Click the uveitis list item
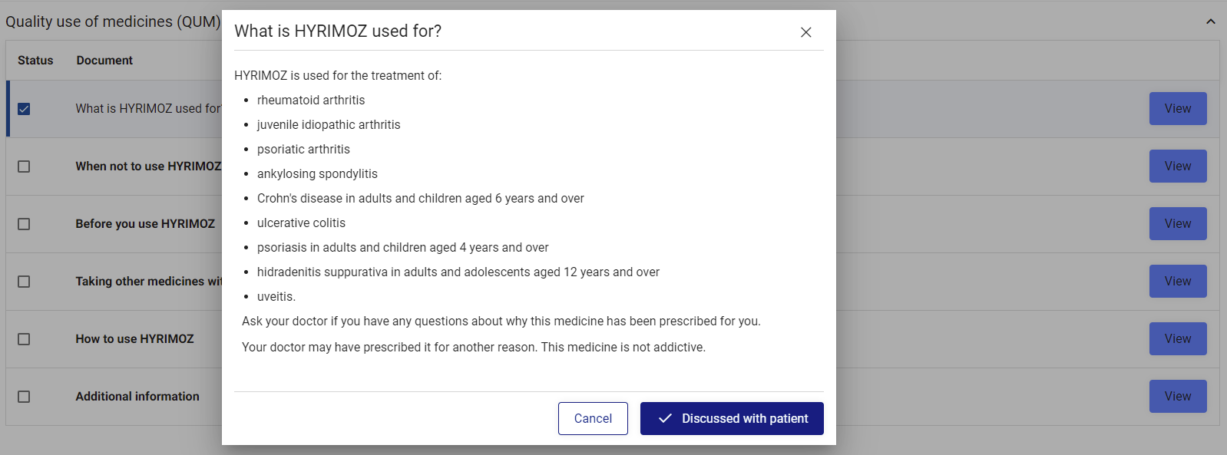Viewport: 1227px width, 455px height. 276,296
